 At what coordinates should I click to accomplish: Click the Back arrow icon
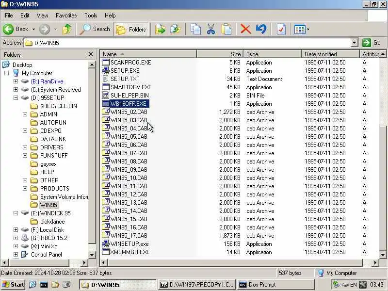pyautogui.click(x=8, y=29)
